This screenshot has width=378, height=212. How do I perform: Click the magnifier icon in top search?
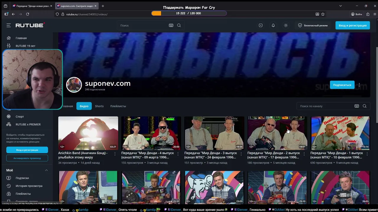179,25
